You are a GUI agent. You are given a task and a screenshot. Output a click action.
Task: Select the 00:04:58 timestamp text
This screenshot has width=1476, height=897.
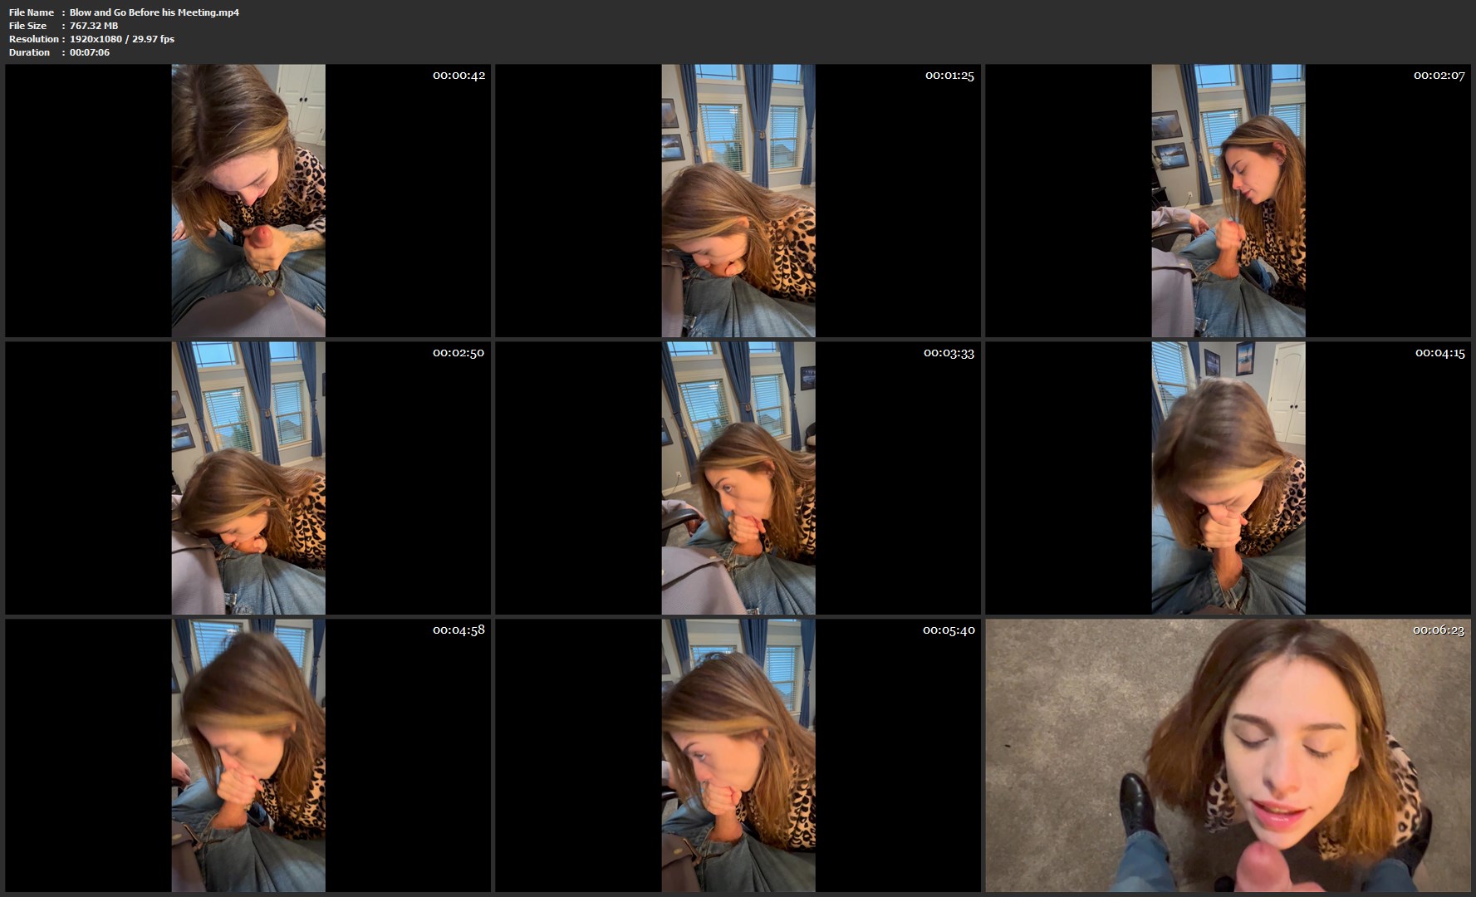click(x=458, y=630)
